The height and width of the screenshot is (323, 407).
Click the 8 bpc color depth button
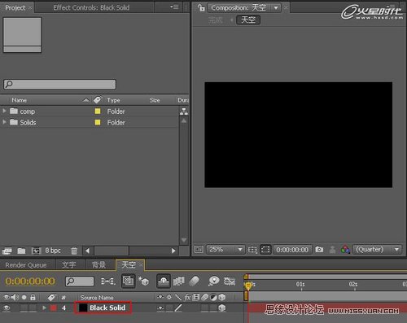point(53,251)
